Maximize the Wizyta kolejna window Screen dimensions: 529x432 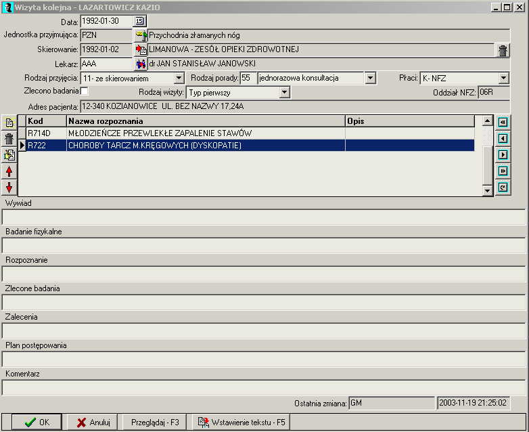tap(507, 7)
